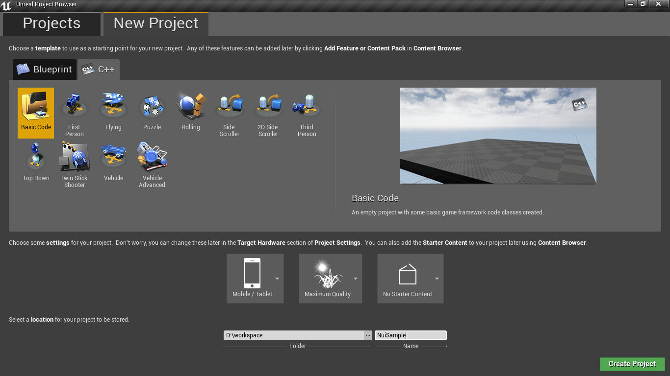Click the Unreal Engine logo in title bar
The width and height of the screenshot is (670, 376).
[x=6, y=5]
